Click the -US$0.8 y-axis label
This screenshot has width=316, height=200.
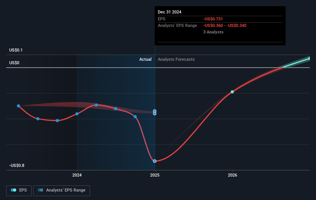(17, 165)
